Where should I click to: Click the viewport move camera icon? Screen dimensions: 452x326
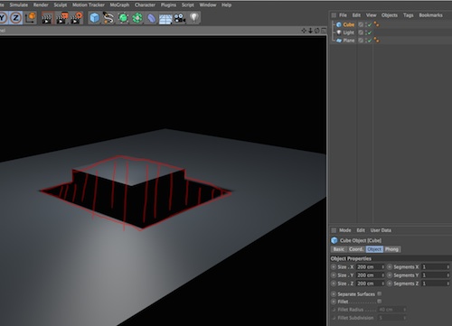click(304, 31)
